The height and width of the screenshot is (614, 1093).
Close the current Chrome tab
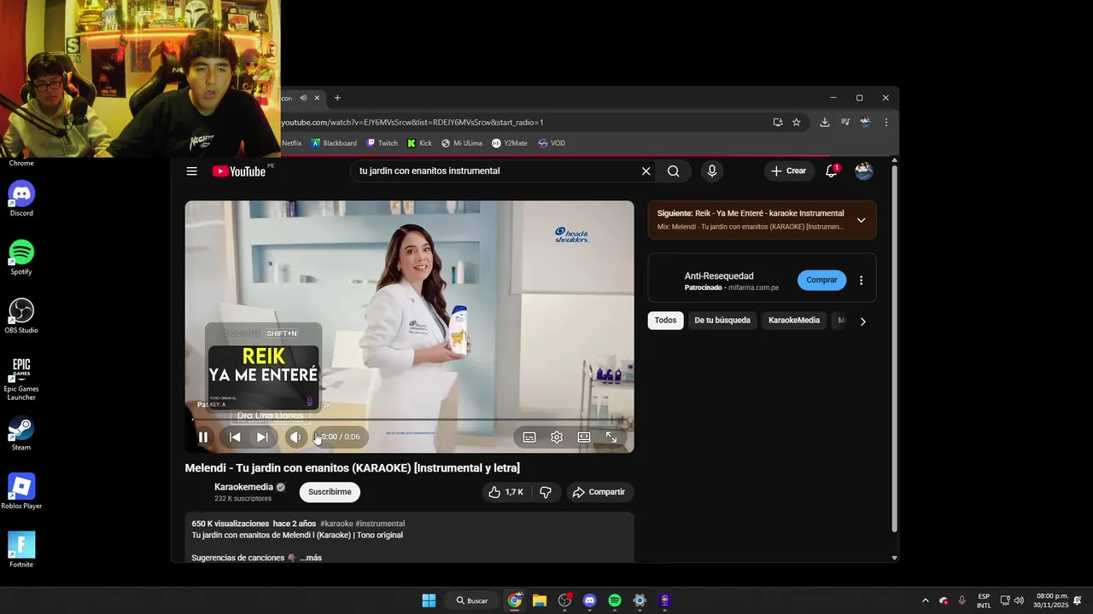coord(317,98)
